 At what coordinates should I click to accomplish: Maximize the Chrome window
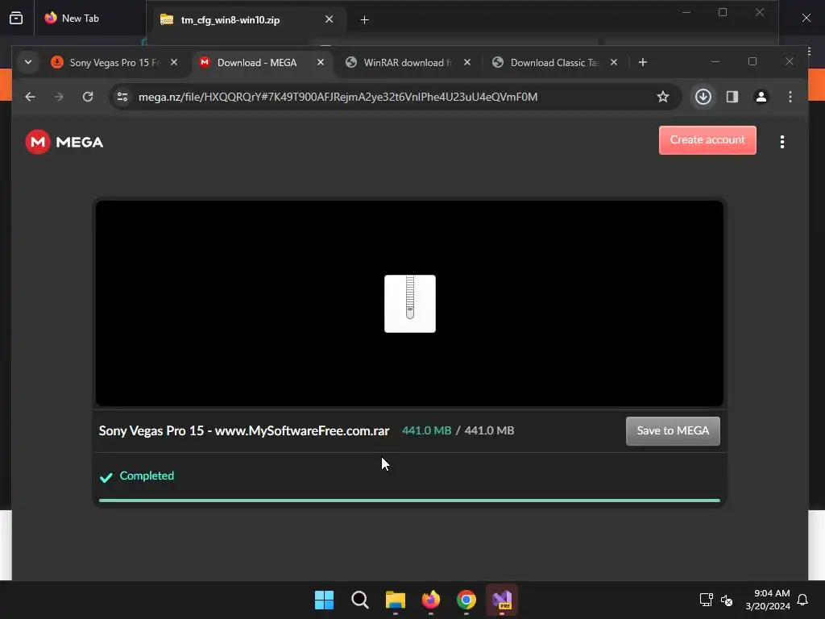[752, 61]
